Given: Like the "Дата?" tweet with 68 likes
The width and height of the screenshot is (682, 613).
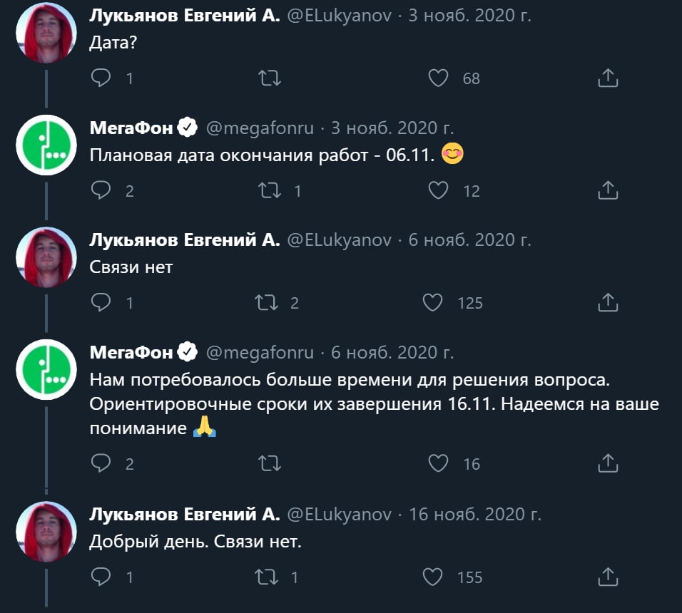Looking at the screenshot, I should (x=438, y=78).
